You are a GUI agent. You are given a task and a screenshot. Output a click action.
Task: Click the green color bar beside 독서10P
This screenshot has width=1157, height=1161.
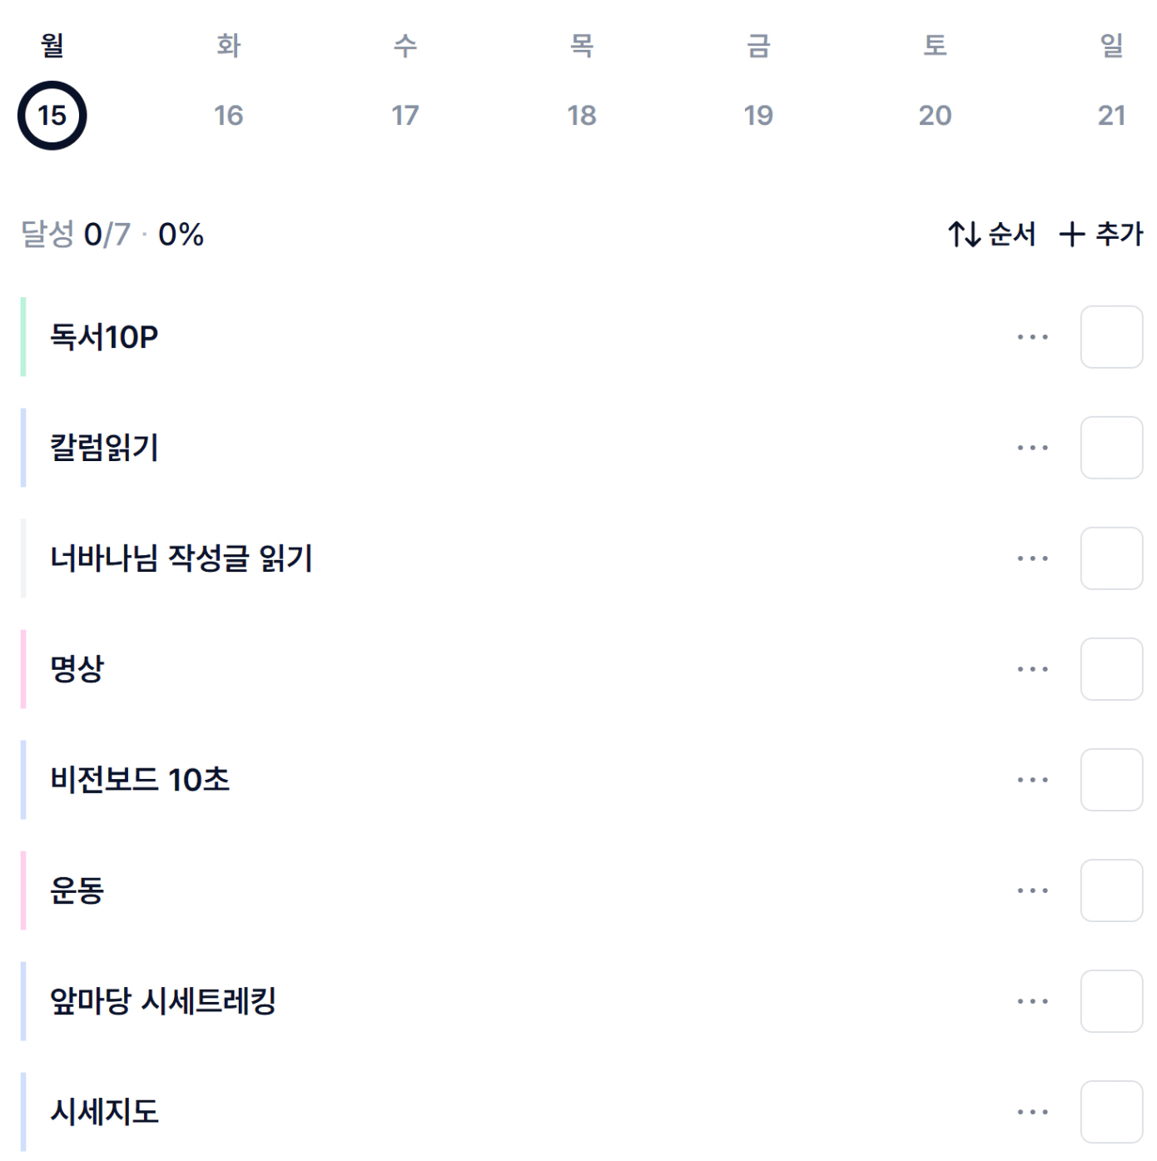(23, 337)
